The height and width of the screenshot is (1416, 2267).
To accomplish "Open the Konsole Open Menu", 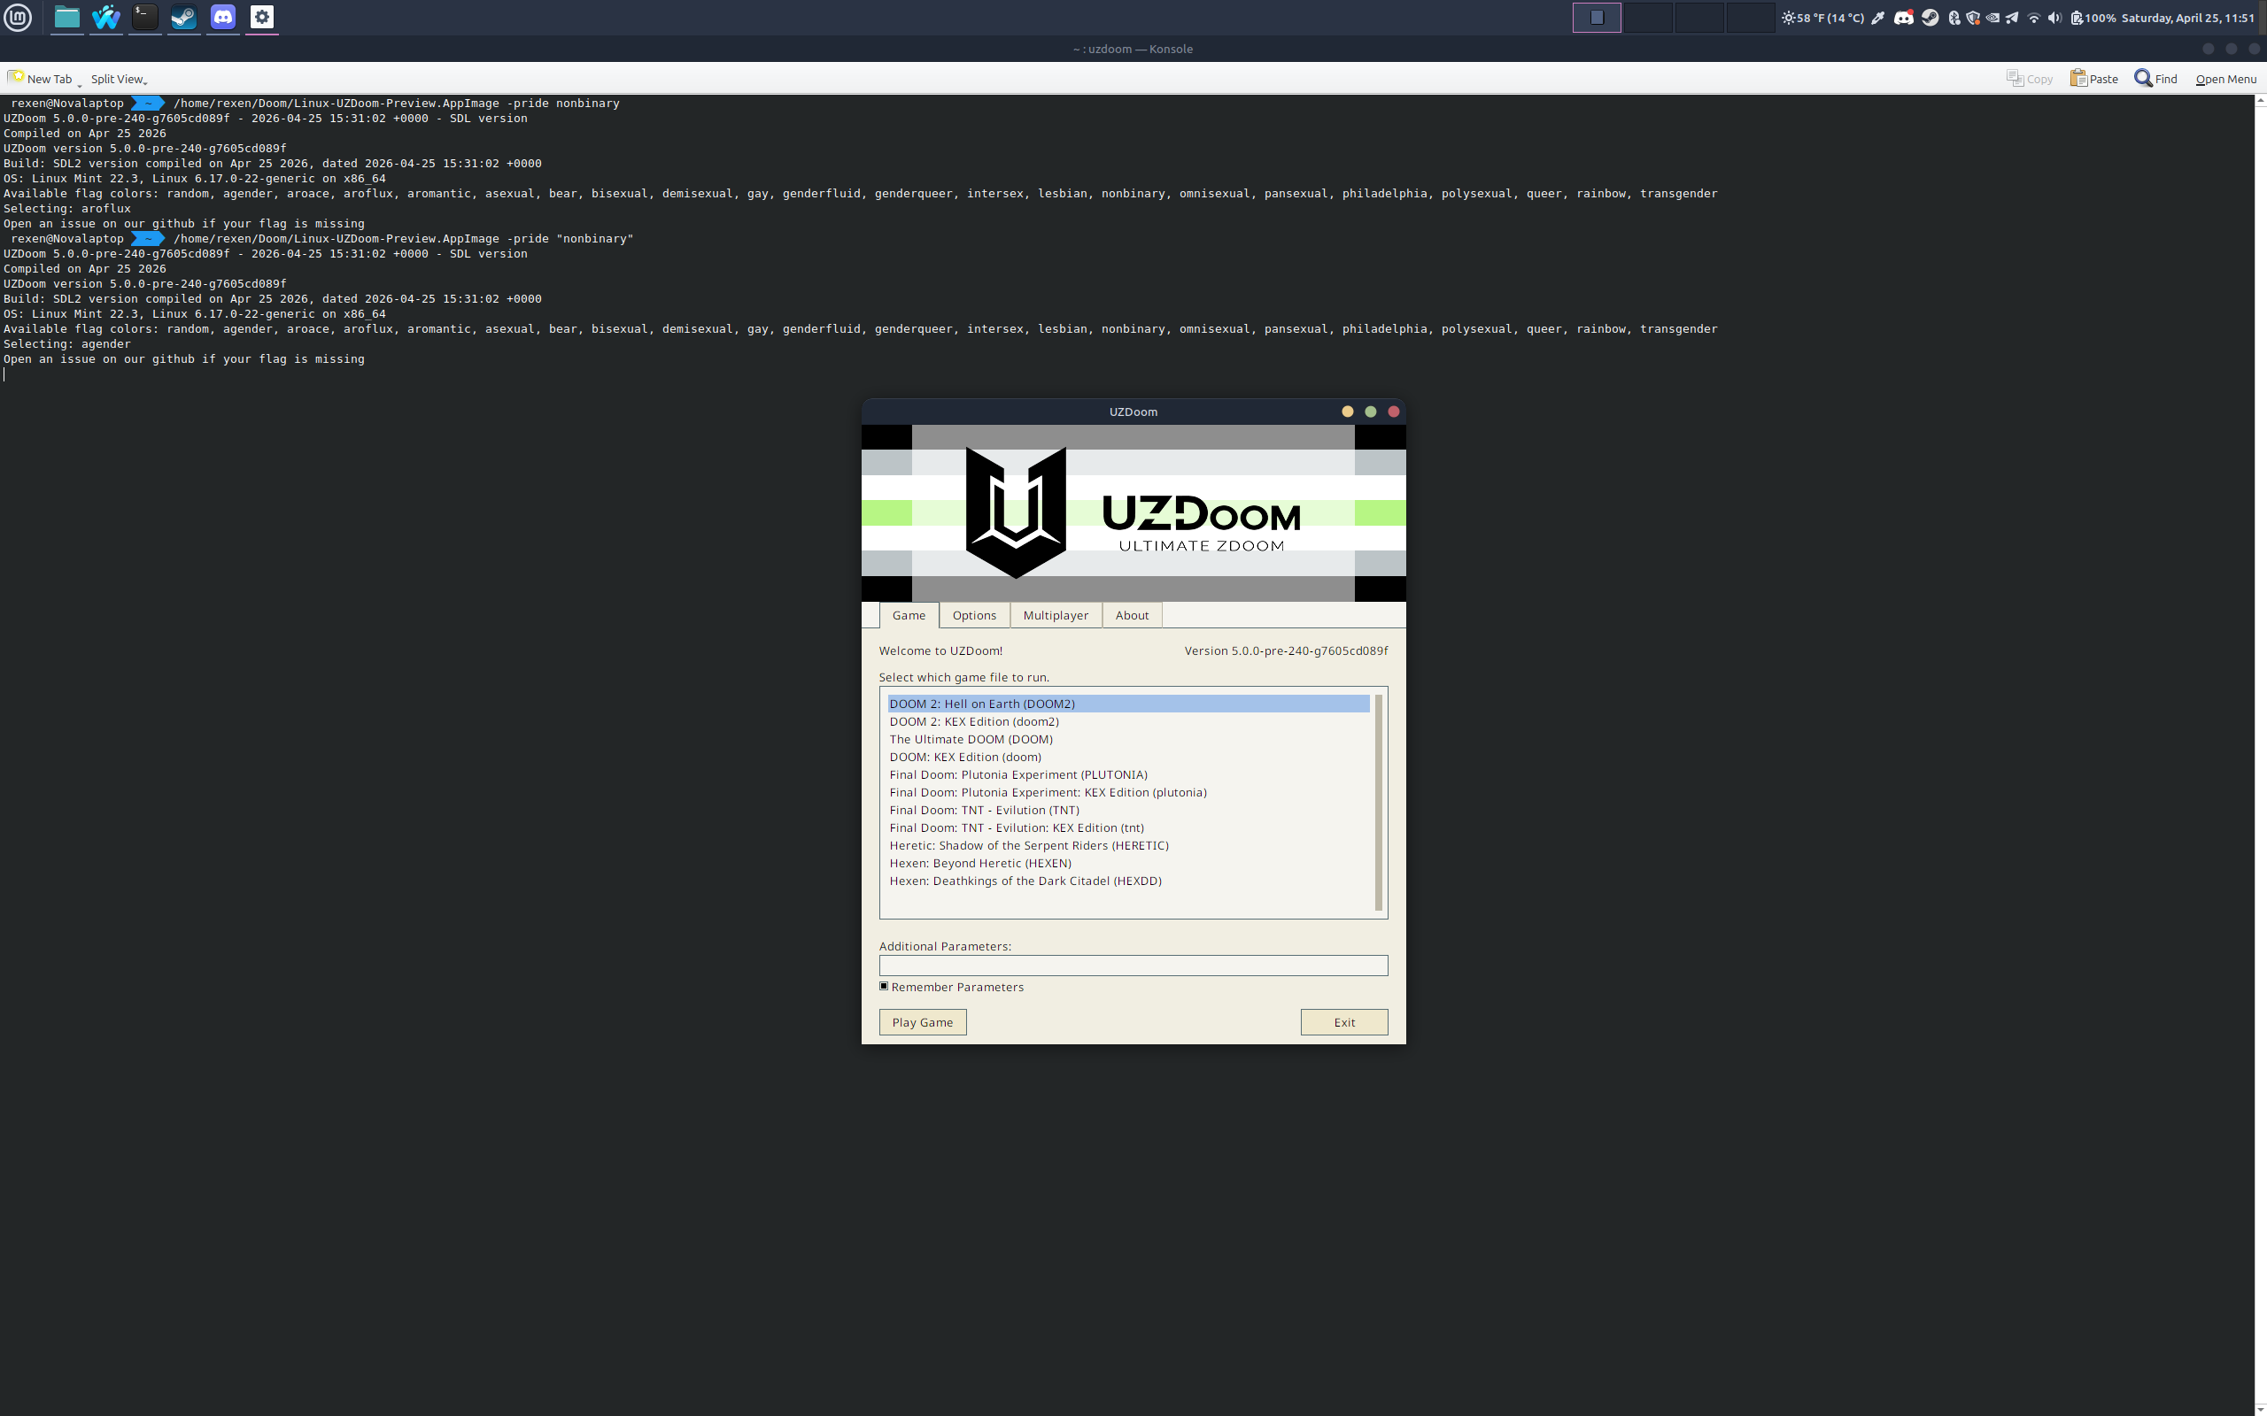I will coord(2225,79).
